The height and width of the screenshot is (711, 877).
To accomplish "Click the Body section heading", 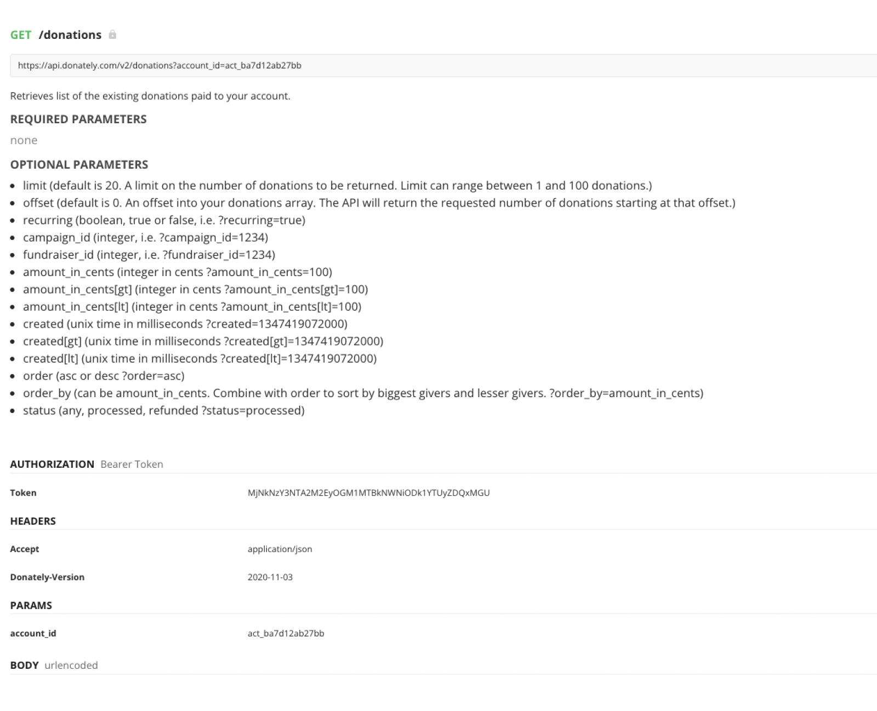I will coord(24,666).
